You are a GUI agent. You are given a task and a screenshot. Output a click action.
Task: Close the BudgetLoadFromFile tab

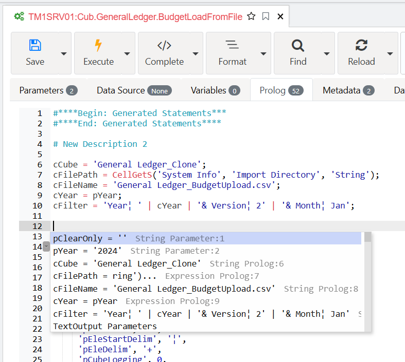280,16
